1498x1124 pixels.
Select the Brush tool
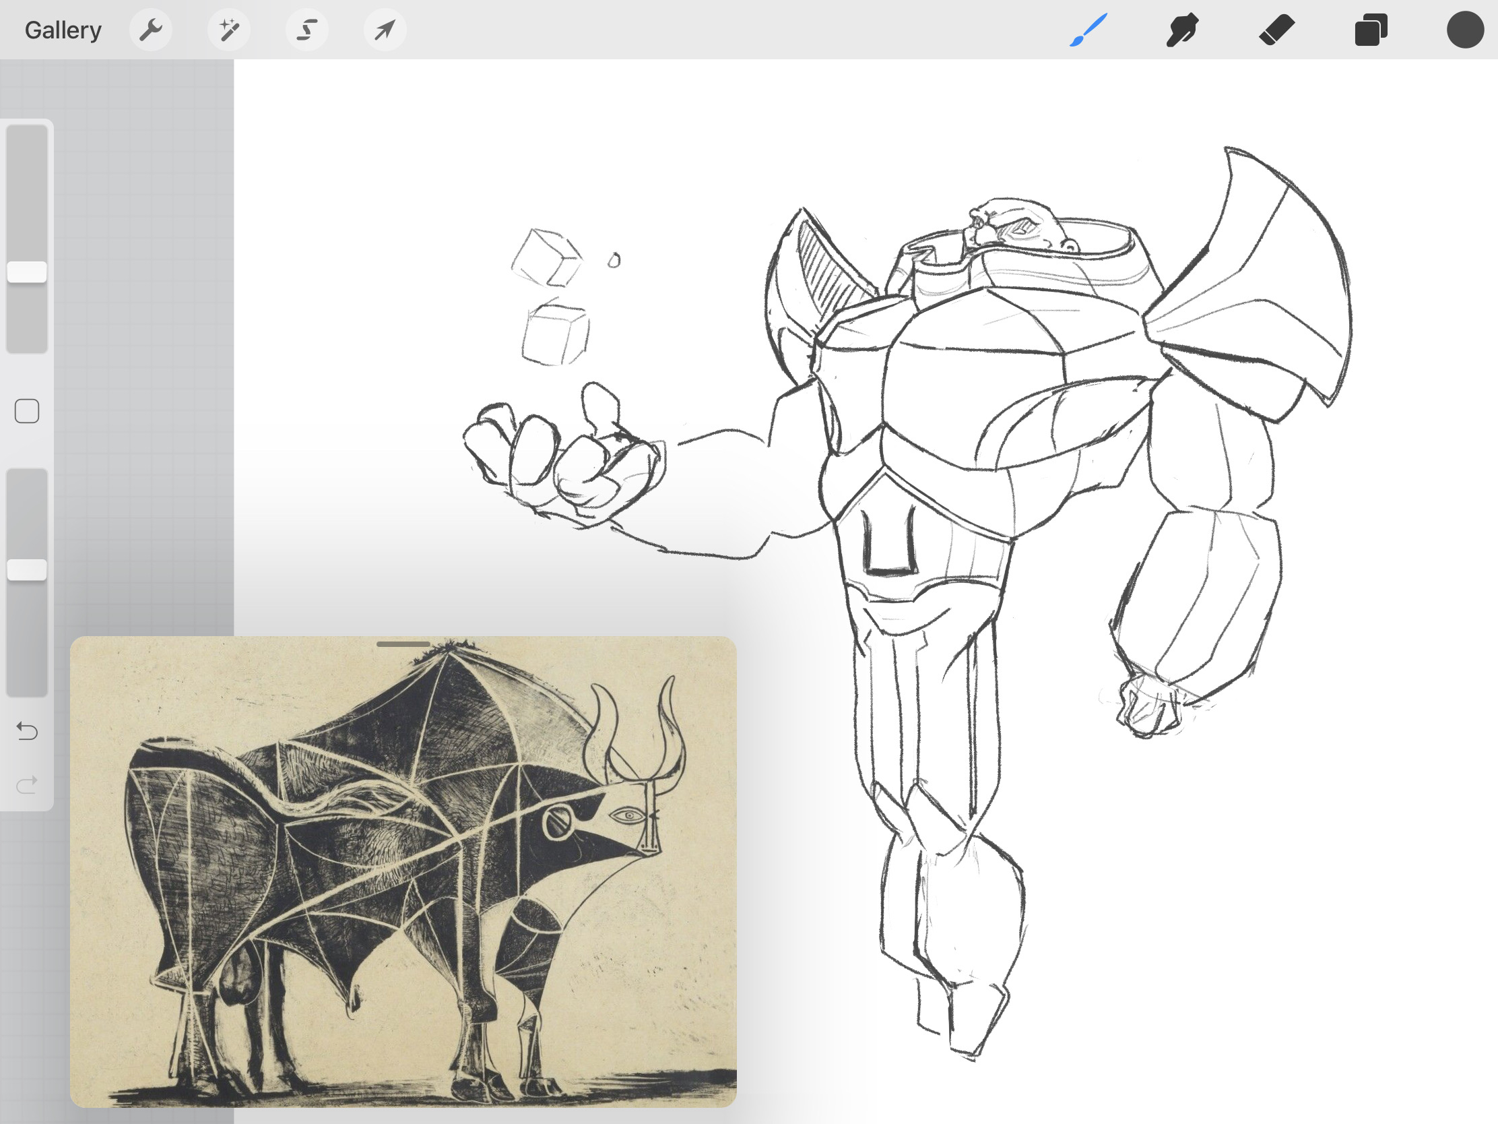coord(1088,30)
